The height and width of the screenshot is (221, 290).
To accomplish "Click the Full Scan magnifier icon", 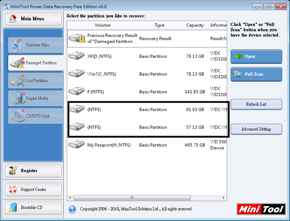I will (x=238, y=74).
